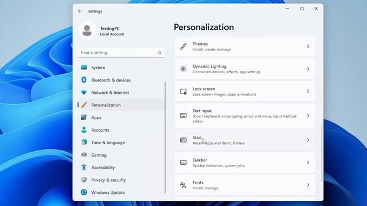Open Windows Update in sidebar

point(121,192)
